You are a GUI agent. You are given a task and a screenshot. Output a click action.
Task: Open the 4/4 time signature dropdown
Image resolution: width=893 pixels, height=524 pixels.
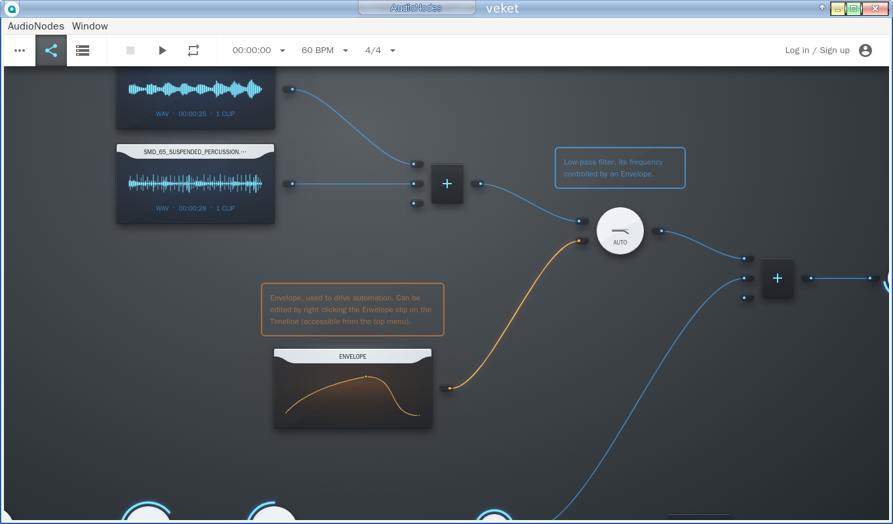tap(380, 50)
